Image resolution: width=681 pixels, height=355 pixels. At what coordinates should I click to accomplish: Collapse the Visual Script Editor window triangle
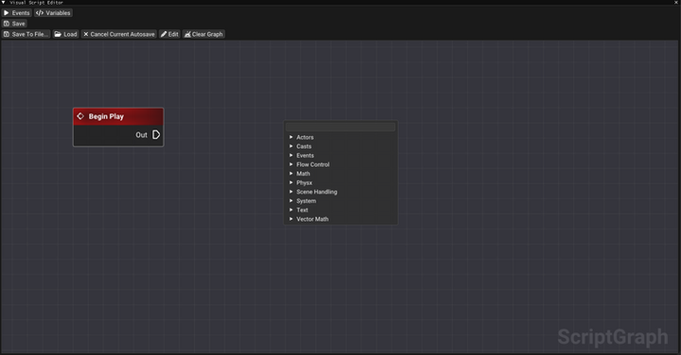pos(4,3)
